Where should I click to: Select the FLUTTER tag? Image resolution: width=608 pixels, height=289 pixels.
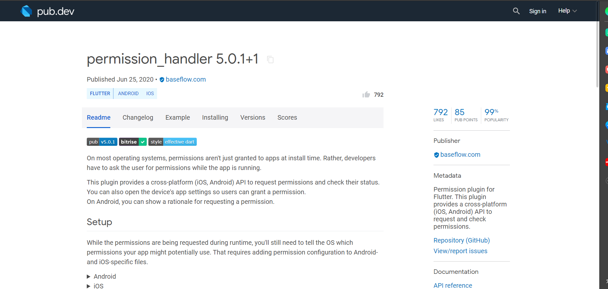(x=100, y=94)
